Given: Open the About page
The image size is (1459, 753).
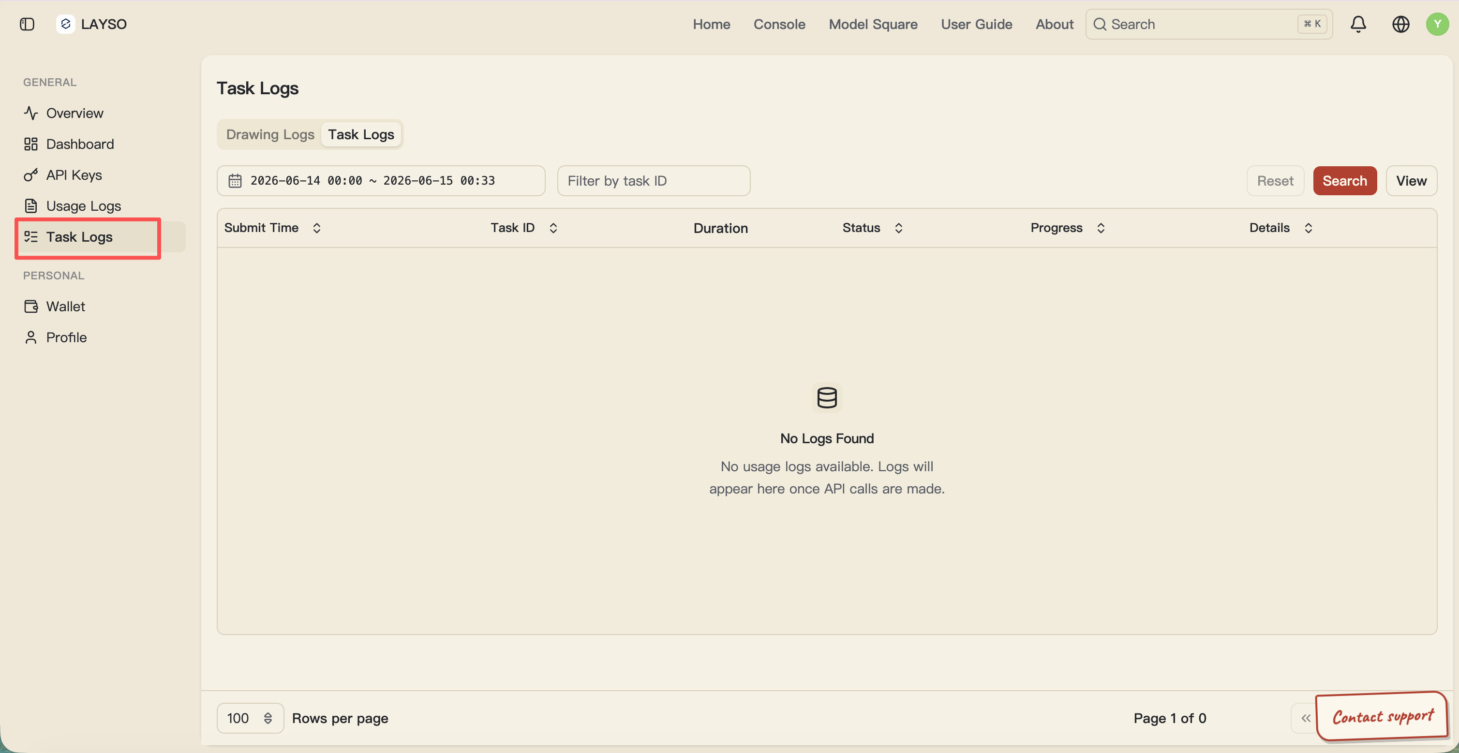Looking at the screenshot, I should tap(1054, 24).
